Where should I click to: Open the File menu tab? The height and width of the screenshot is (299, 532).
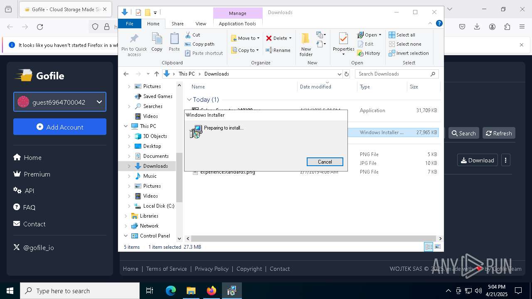coord(130,24)
